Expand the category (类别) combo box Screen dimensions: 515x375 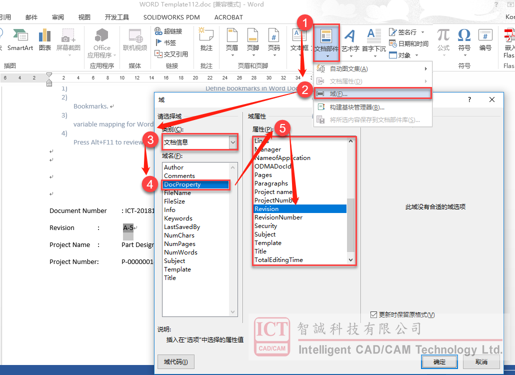point(233,142)
